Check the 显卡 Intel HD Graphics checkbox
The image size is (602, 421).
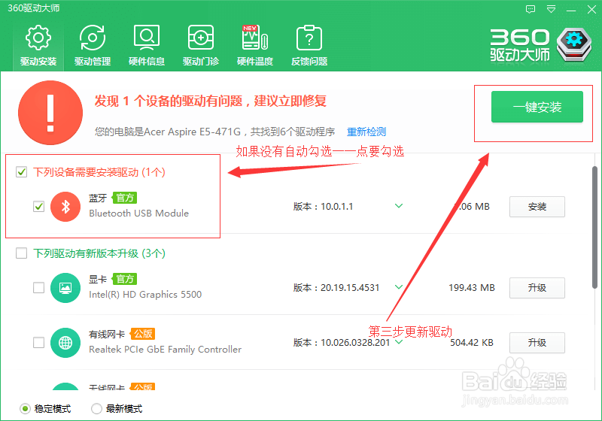39,288
